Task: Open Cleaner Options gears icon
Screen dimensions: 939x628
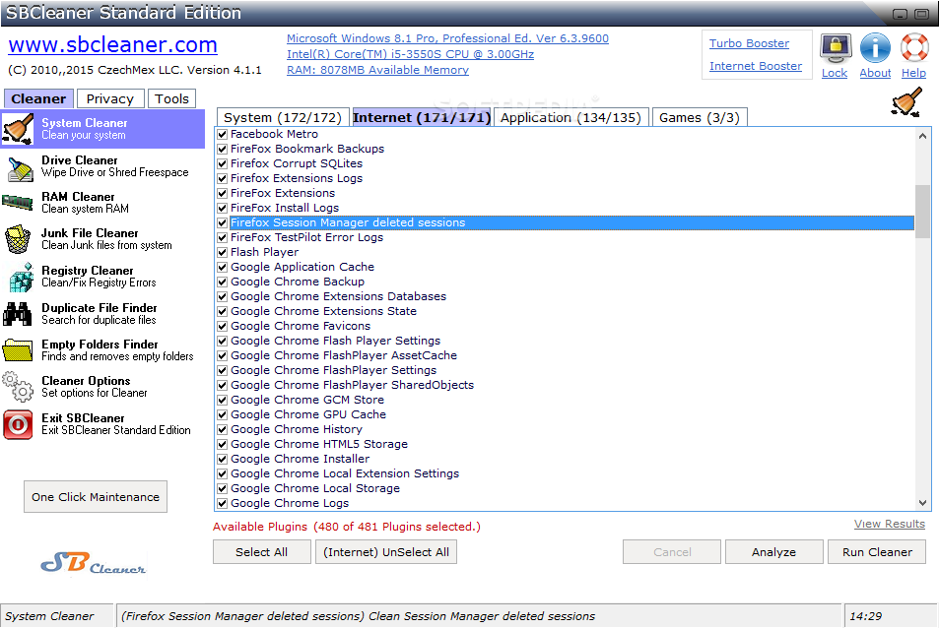Action: point(18,387)
